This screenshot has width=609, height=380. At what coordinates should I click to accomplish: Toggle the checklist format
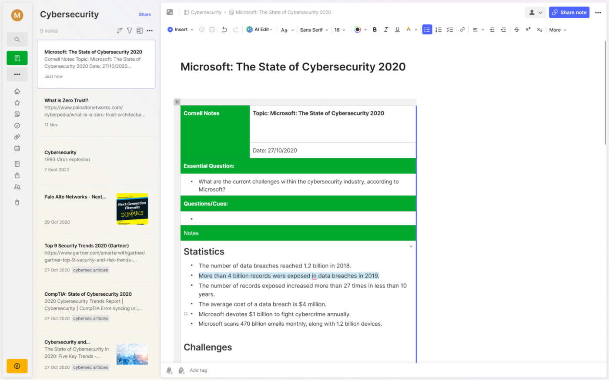click(x=450, y=30)
